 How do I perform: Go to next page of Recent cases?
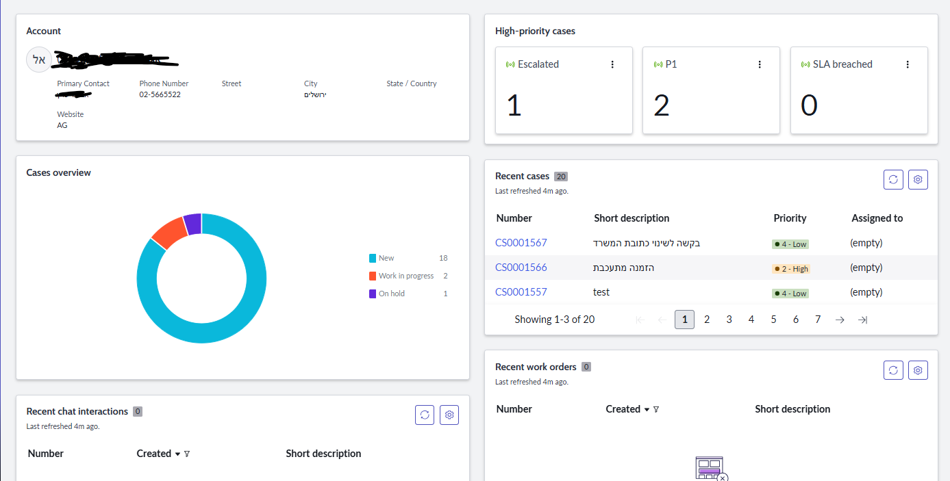tap(840, 320)
